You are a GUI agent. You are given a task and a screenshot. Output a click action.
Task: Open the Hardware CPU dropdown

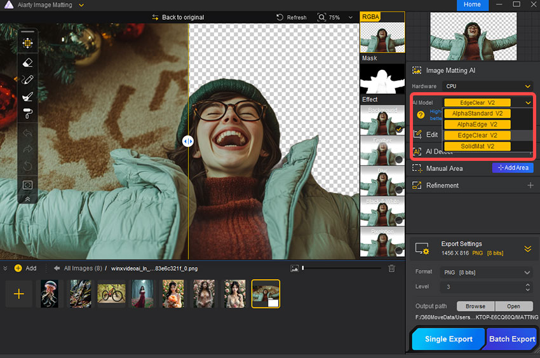point(488,86)
